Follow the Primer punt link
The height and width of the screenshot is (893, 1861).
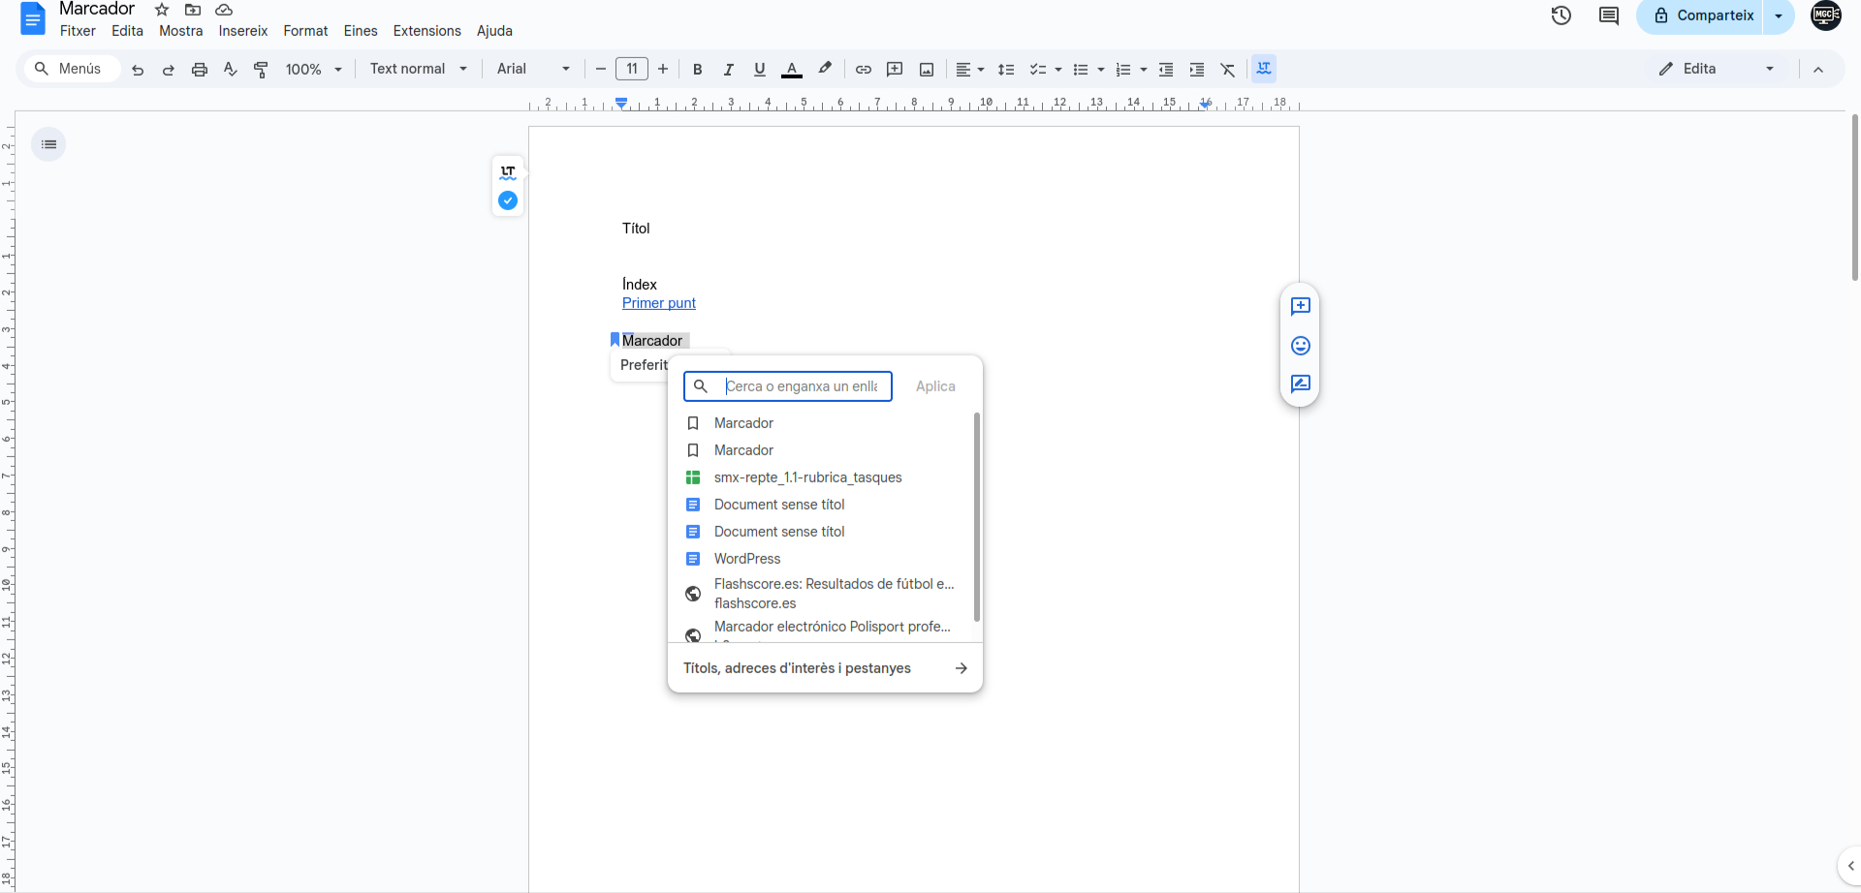[658, 303]
